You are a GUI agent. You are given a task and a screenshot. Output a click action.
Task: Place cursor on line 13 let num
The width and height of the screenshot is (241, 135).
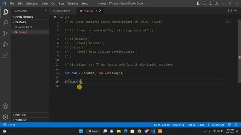click(x=94, y=73)
